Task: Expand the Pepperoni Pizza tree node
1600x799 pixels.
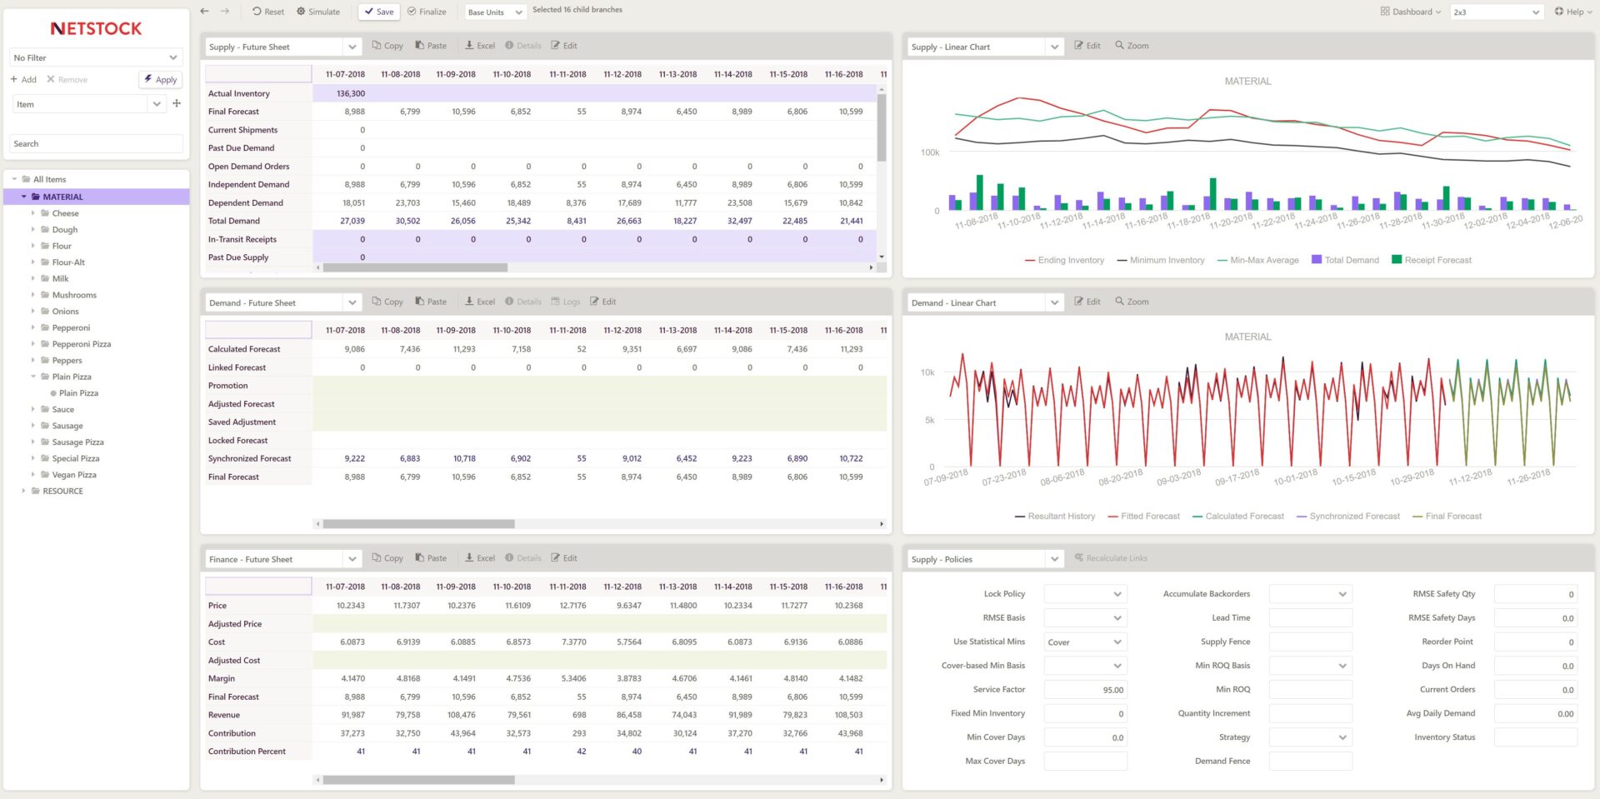Action: coord(33,344)
